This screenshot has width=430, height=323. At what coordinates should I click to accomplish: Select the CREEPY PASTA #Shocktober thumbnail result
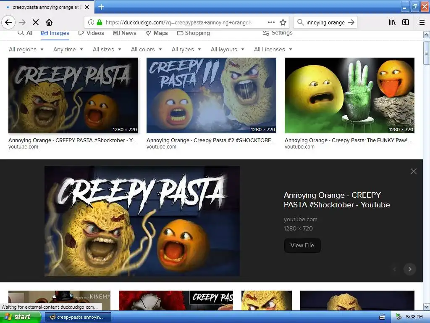tap(73, 95)
